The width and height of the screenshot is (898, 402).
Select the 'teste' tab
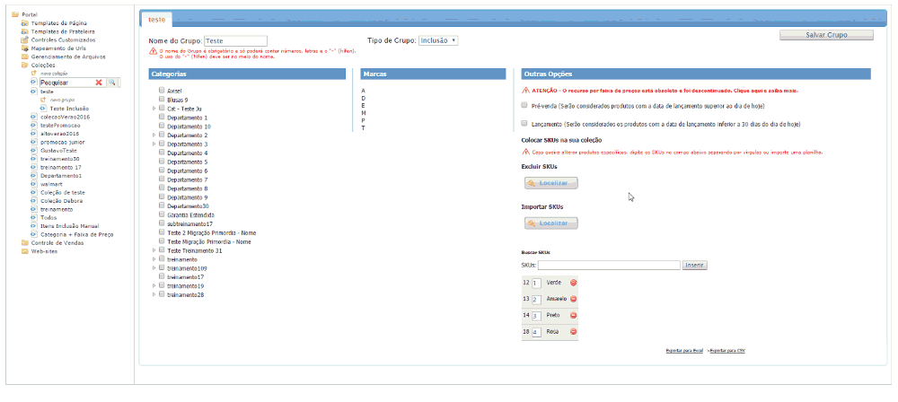[x=155, y=19]
